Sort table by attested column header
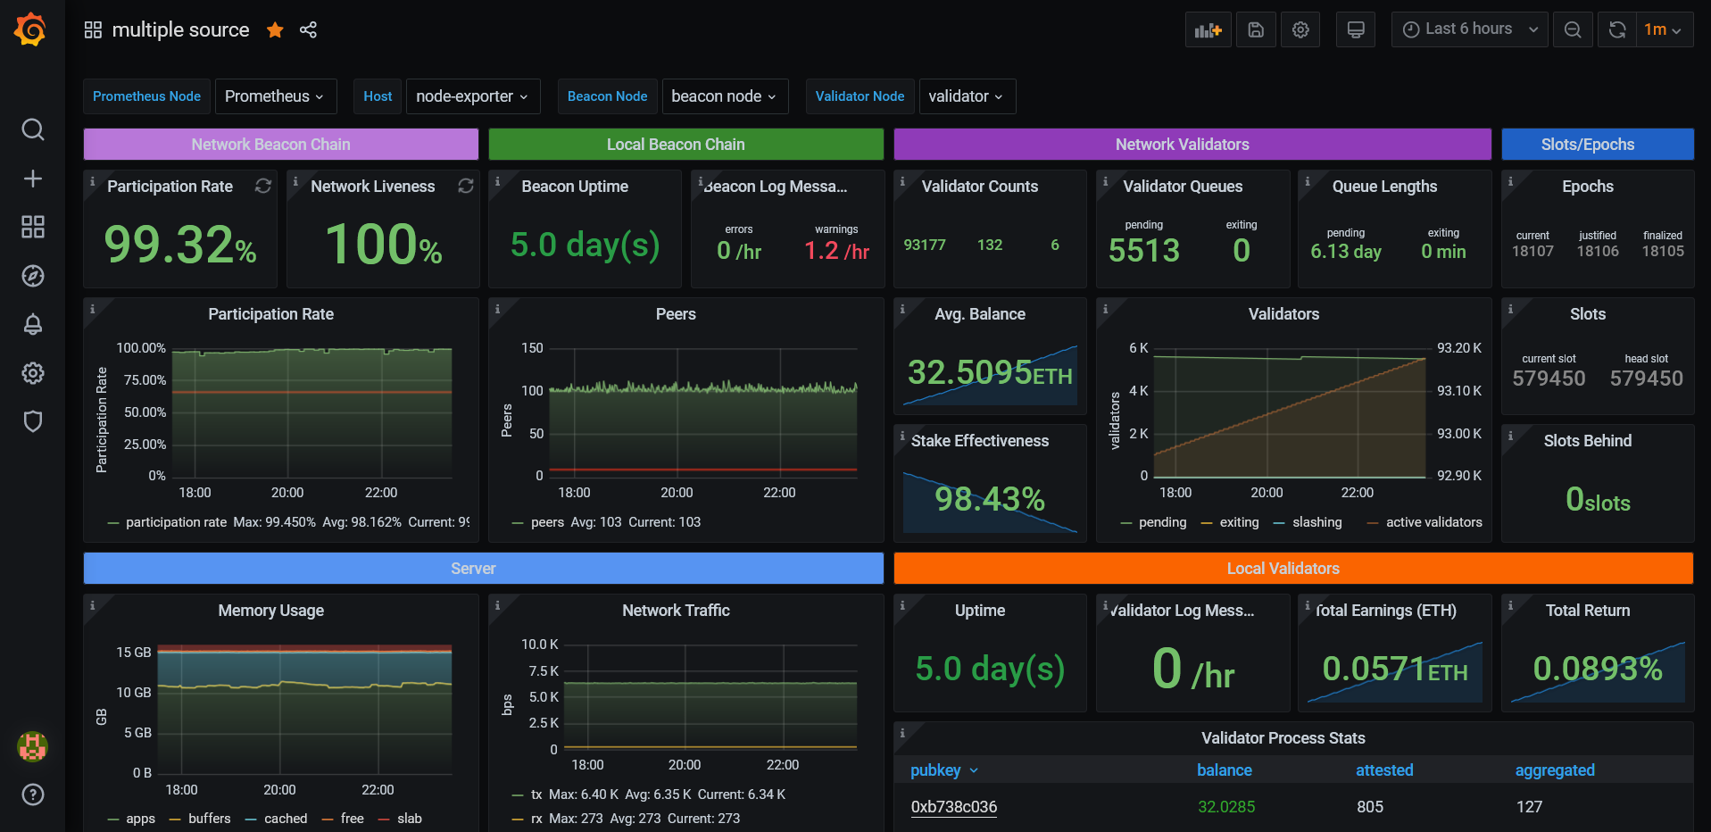The width and height of the screenshot is (1711, 832). pyautogui.click(x=1384, y=770)
